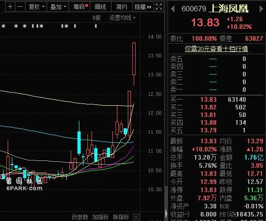Open the 叠加 overlay dropdown
Viewport: 266px width, 221px height.
58,7
